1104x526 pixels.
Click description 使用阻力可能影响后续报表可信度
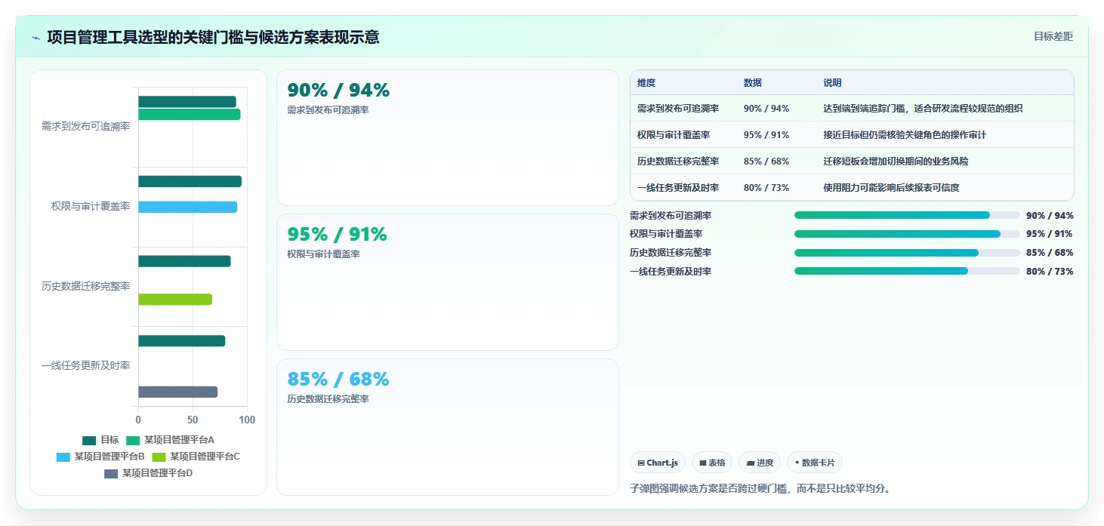pos(891,188)
